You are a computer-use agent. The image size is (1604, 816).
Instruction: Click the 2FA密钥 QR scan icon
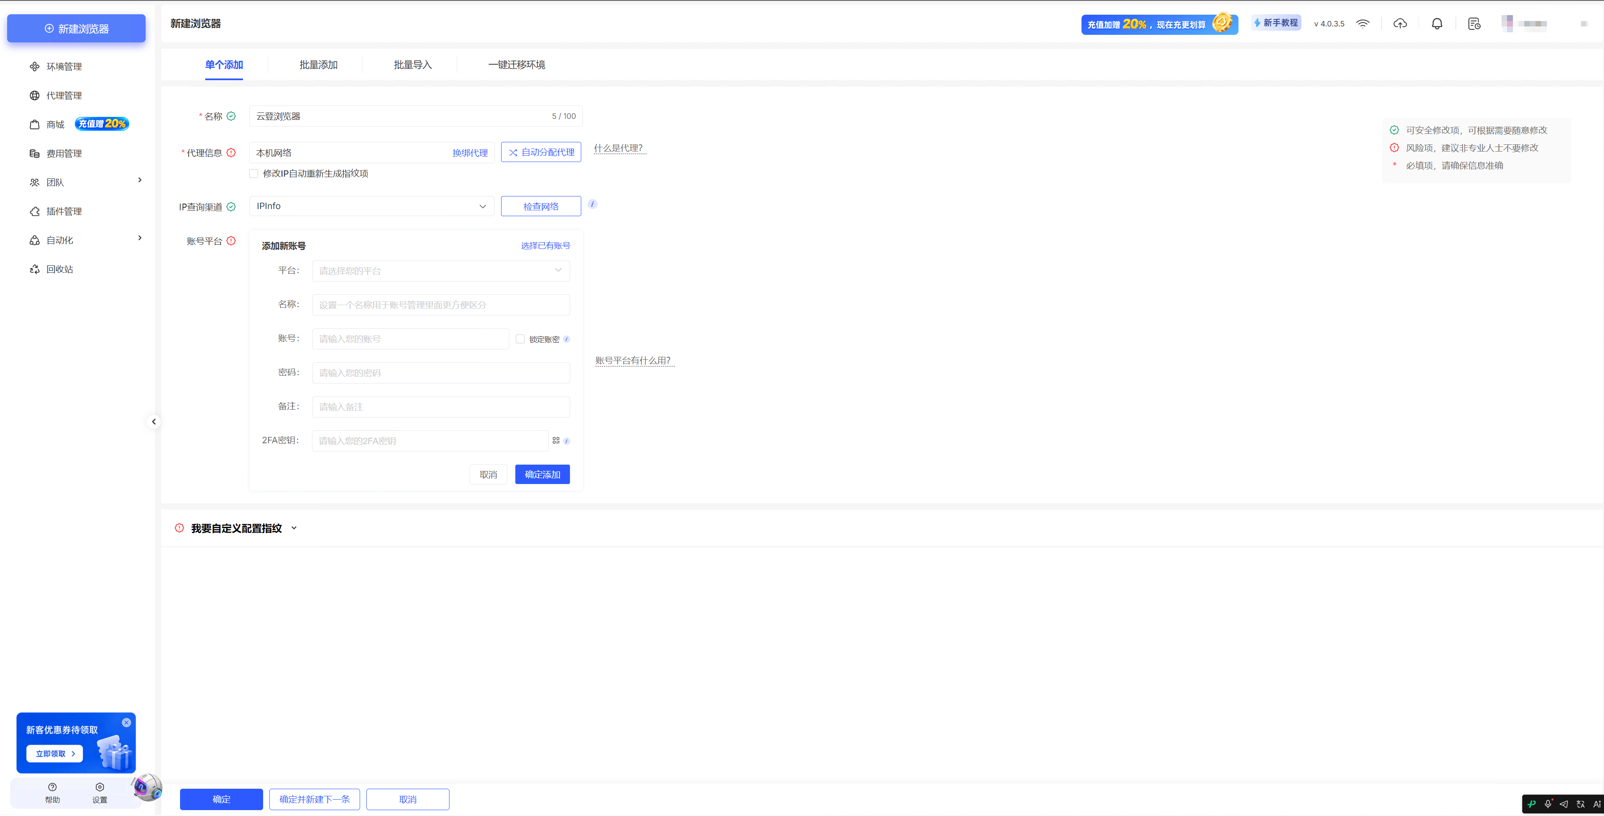coord(555,440)
